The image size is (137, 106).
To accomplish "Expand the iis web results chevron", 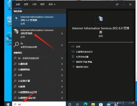I will [x=62, y=45].
